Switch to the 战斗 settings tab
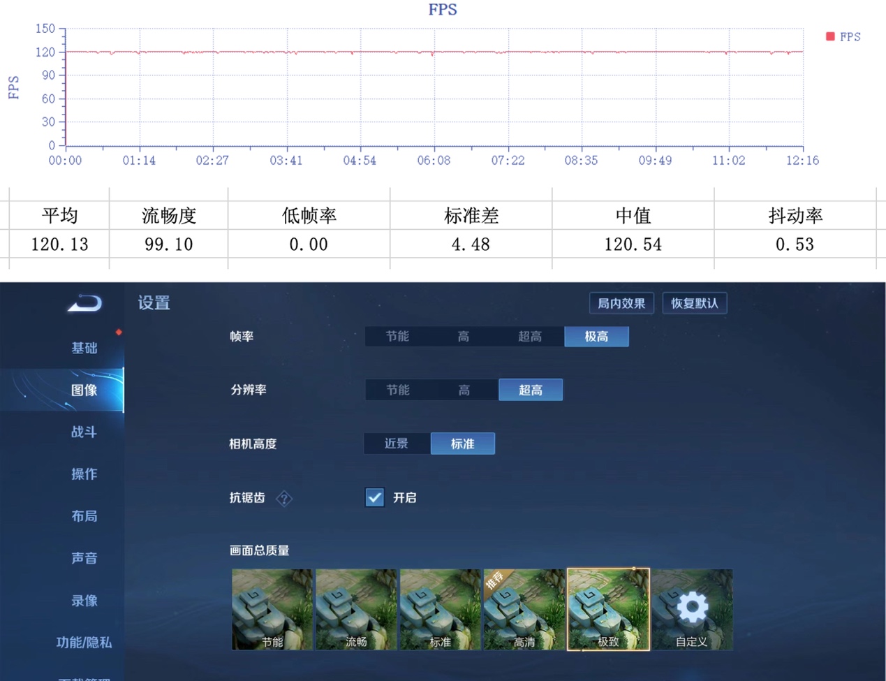The width and height of the screenshot is (886, 681). [x=84, y=432]
